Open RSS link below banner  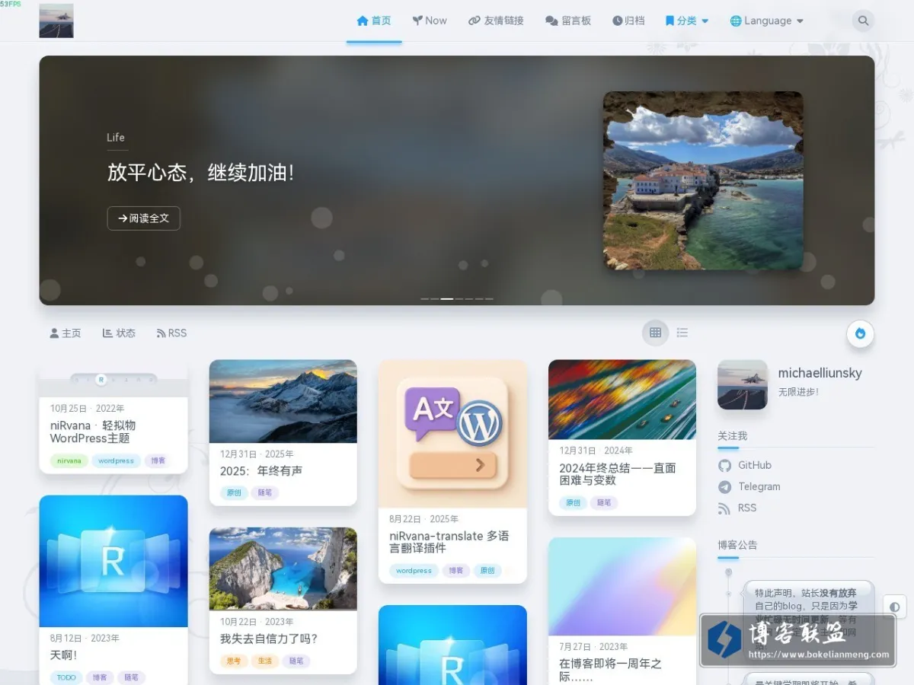[171, 333]
